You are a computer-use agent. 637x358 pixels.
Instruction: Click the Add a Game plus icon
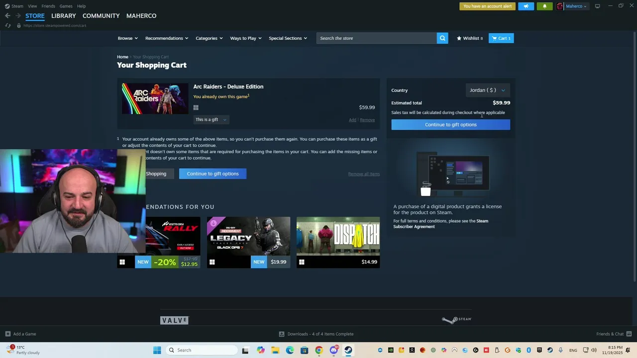(7, 334)
